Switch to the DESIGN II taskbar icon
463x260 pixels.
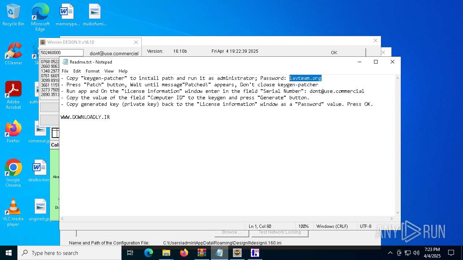255,253
